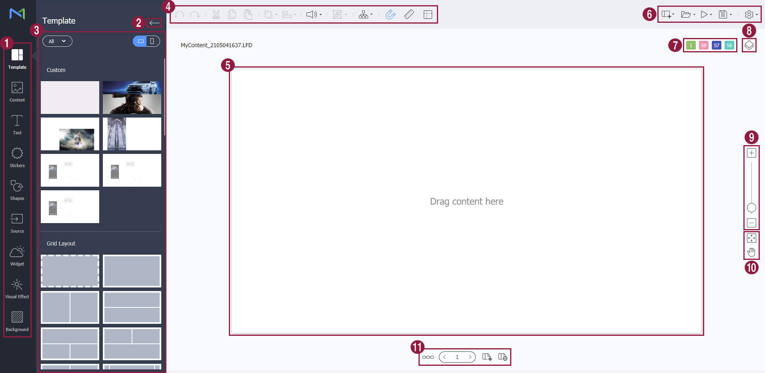Open the Content panel in sidebar
Viewport: 765px width, 373px height.
tap(17, 92)
